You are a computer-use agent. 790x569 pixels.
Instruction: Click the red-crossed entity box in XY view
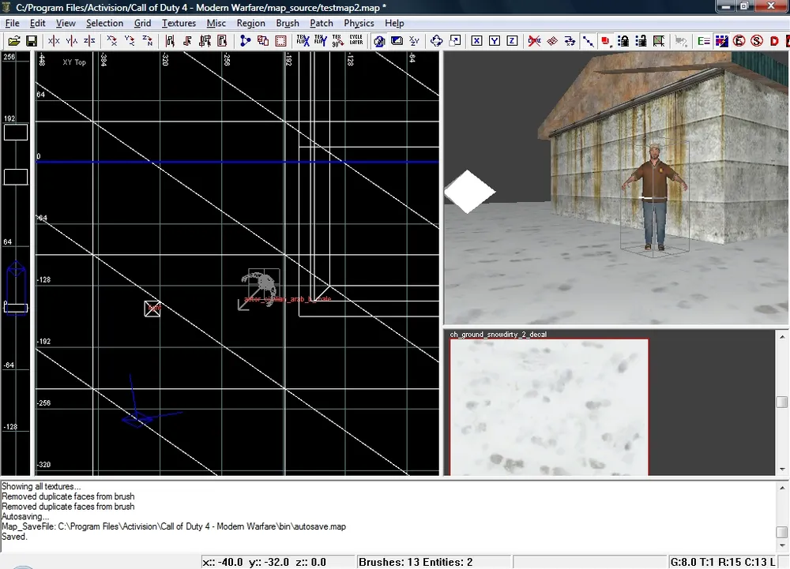point(153,309)
